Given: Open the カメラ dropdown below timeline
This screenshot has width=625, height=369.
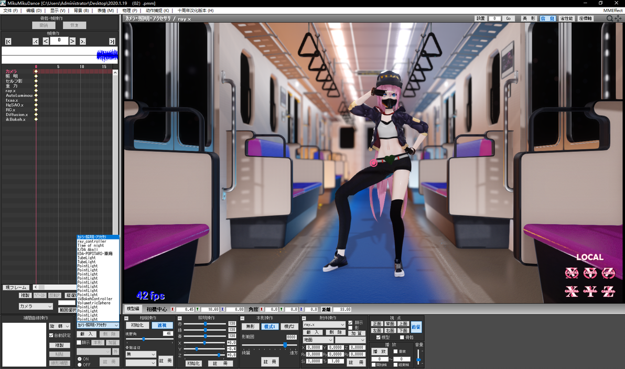Looking at the screenshot, I should [x=36, y=307].
